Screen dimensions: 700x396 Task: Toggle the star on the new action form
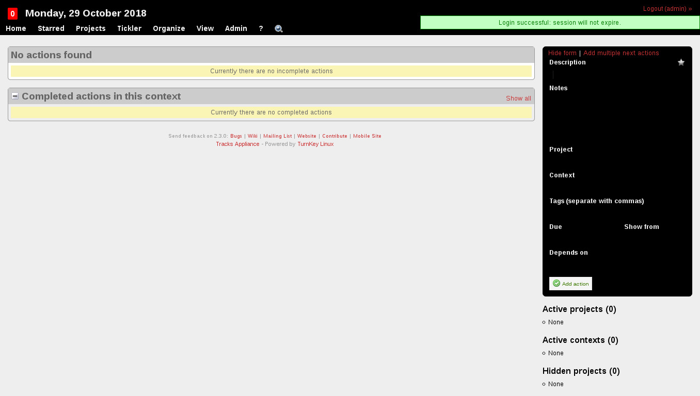coord(681,62)
